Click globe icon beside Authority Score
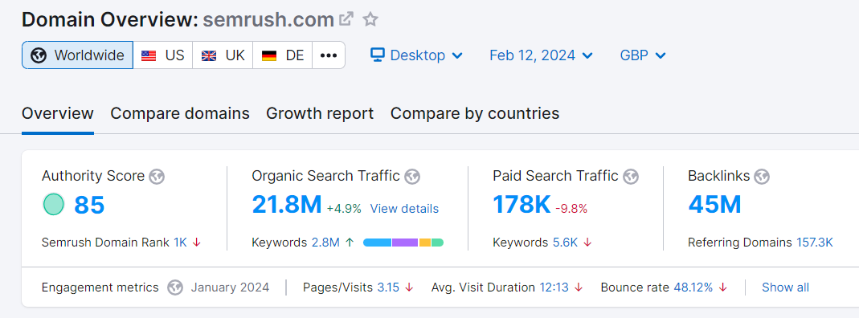 coord(157,176)
